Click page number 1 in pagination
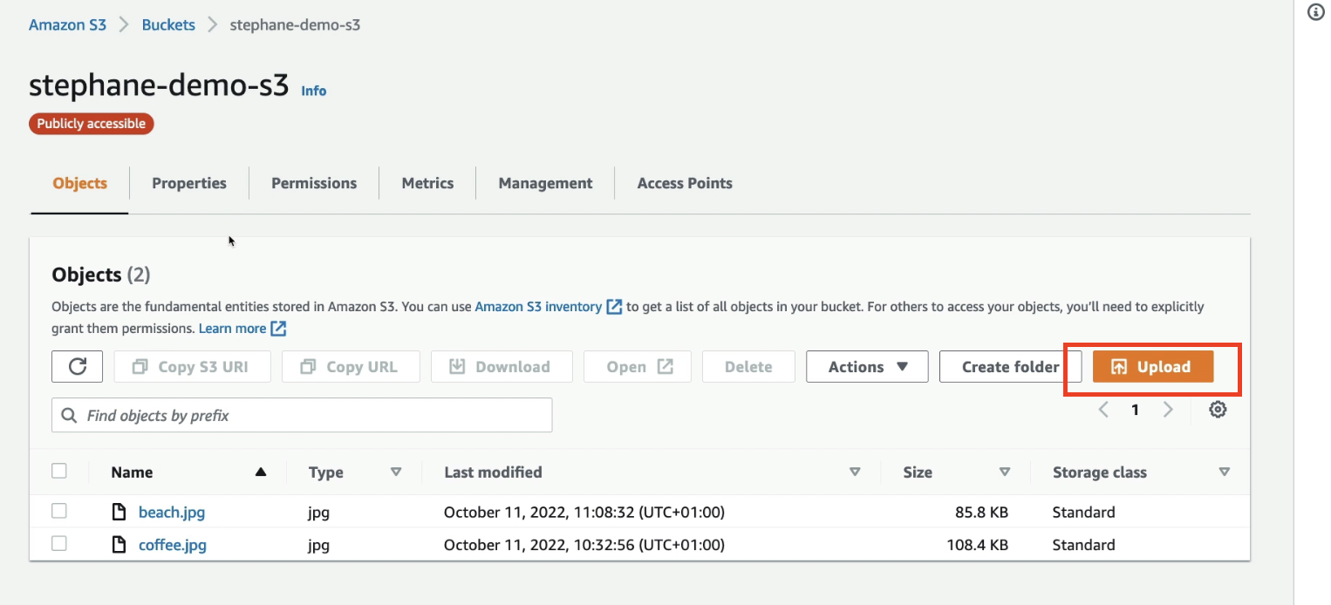1331x605 pixels. [1135, 410]
